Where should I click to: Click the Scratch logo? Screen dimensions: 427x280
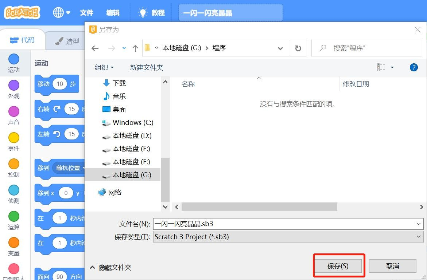click(22, 12)
